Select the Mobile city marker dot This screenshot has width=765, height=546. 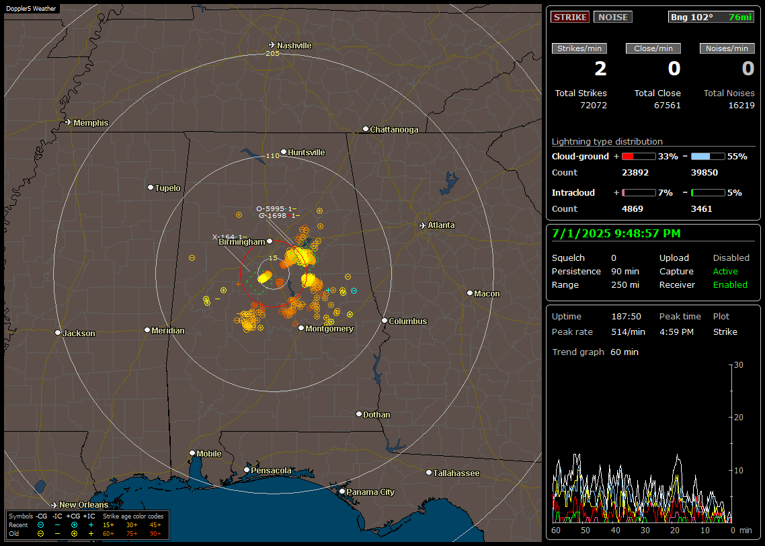tap(192, 453)
